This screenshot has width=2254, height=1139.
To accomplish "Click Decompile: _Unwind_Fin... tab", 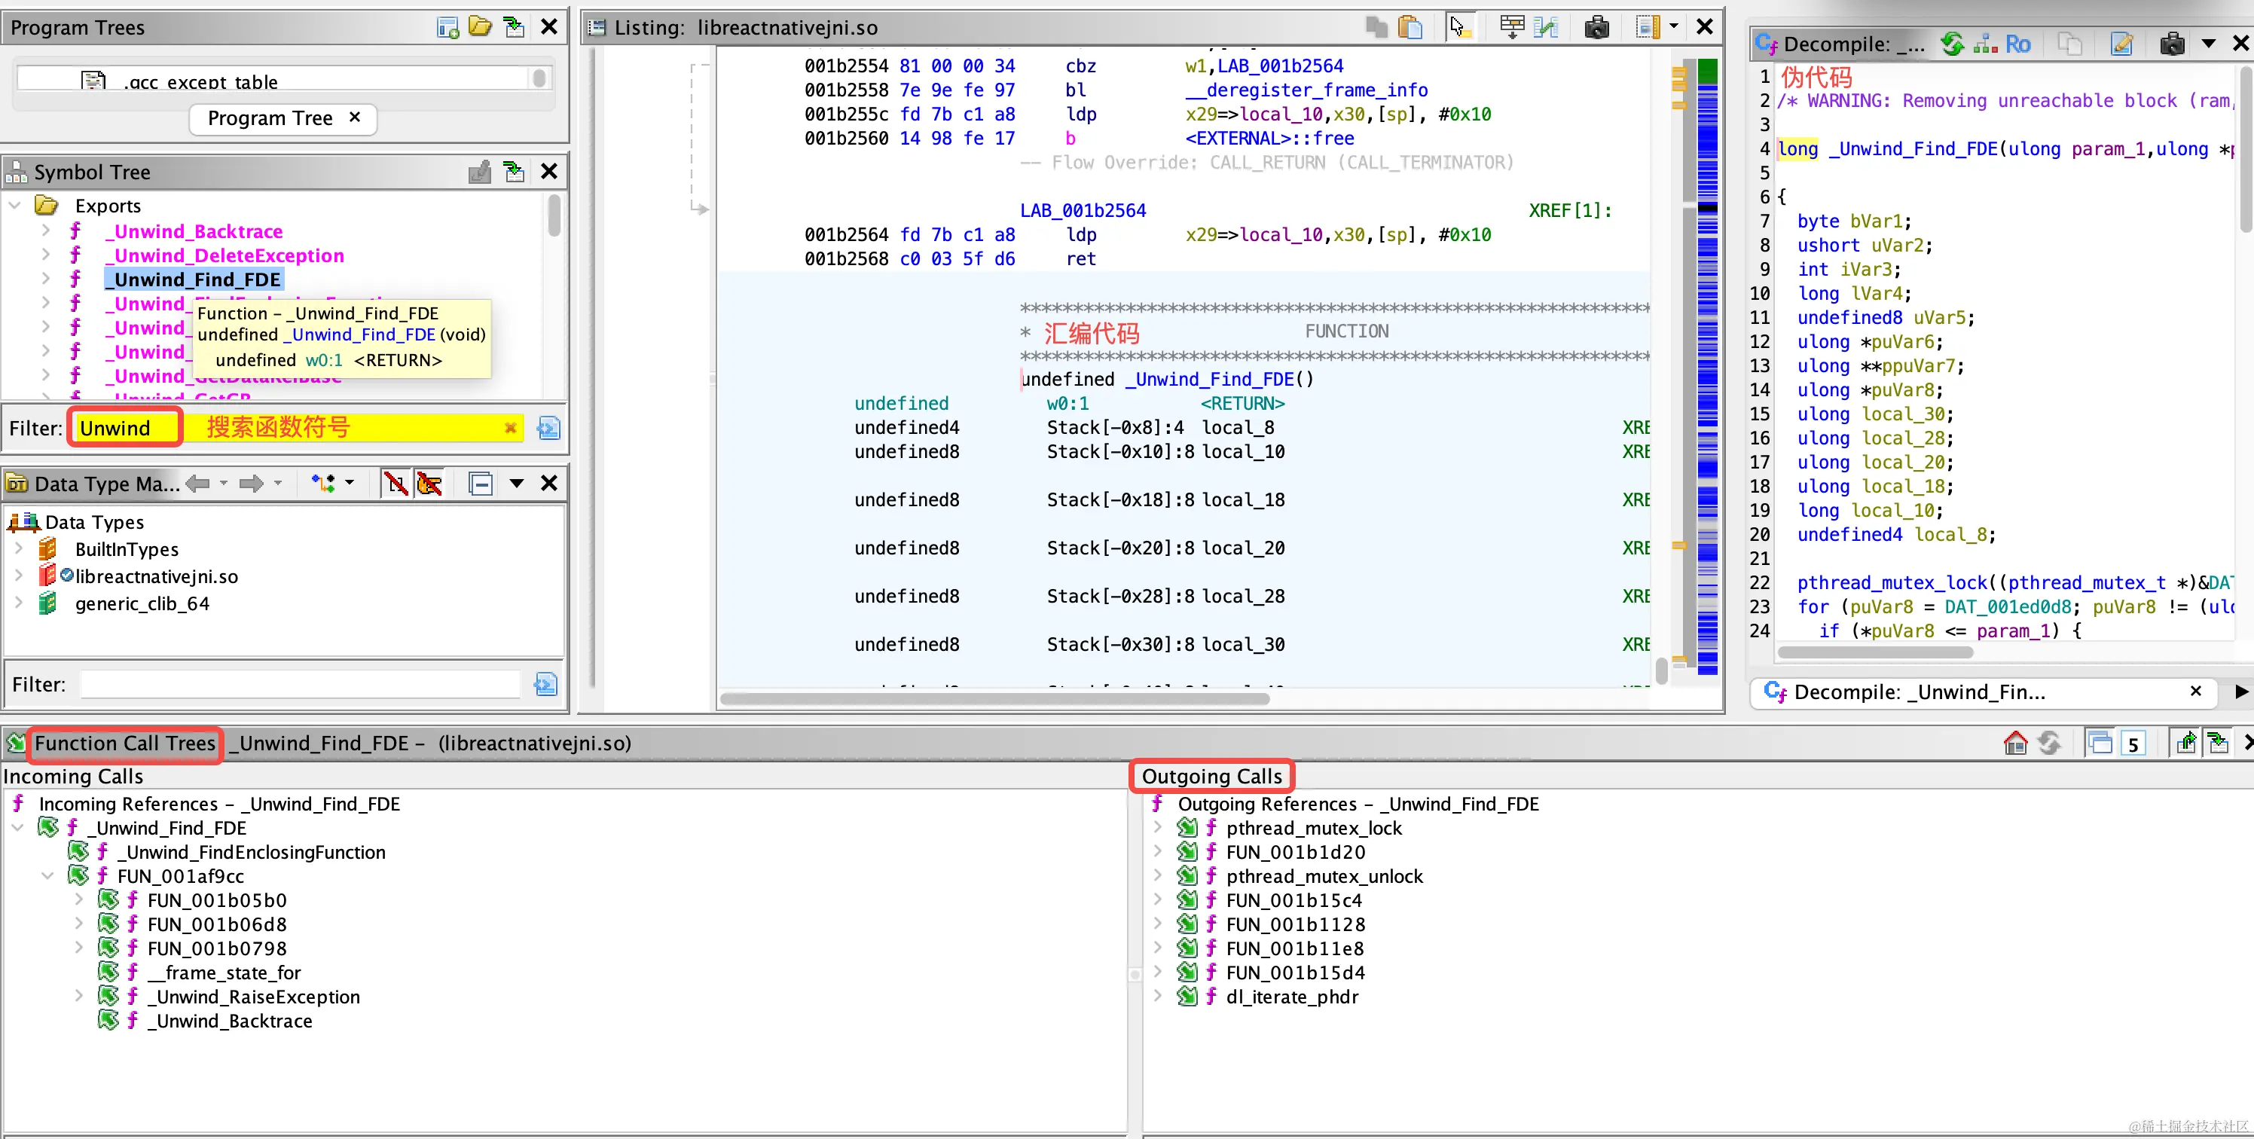I will click(x=1983, y=692).
